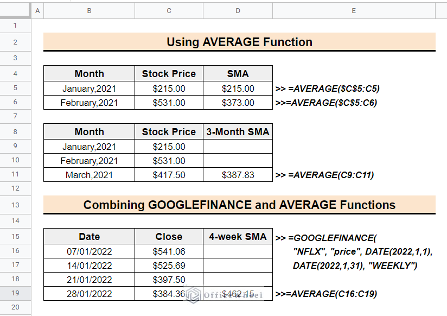
Task: Select date 07/01/2022
Action: tap(89, 251)
